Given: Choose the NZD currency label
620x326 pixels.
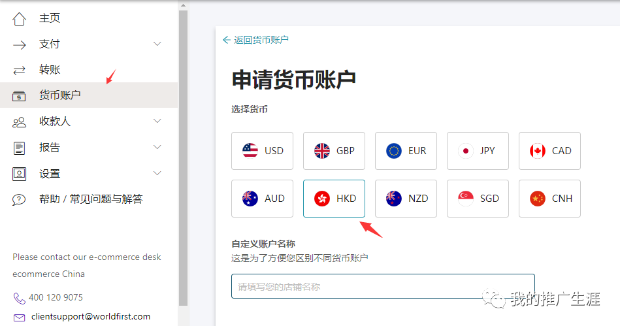Looking at the screenshot, I should tap(418, 198).
